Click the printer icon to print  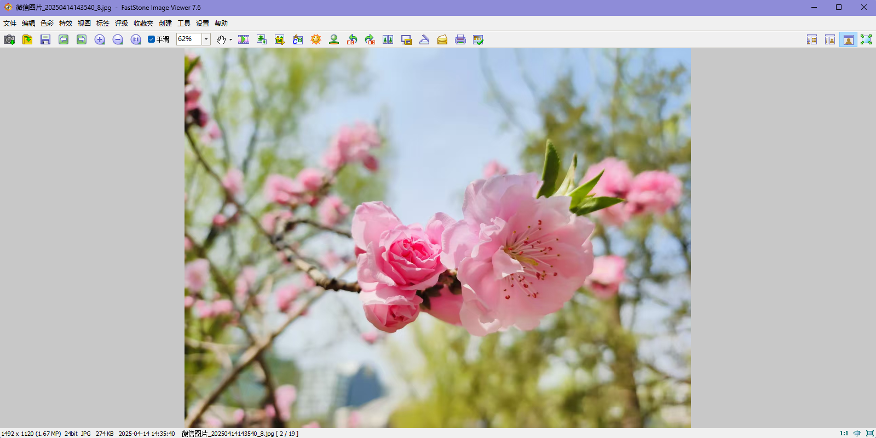point(460,39)
